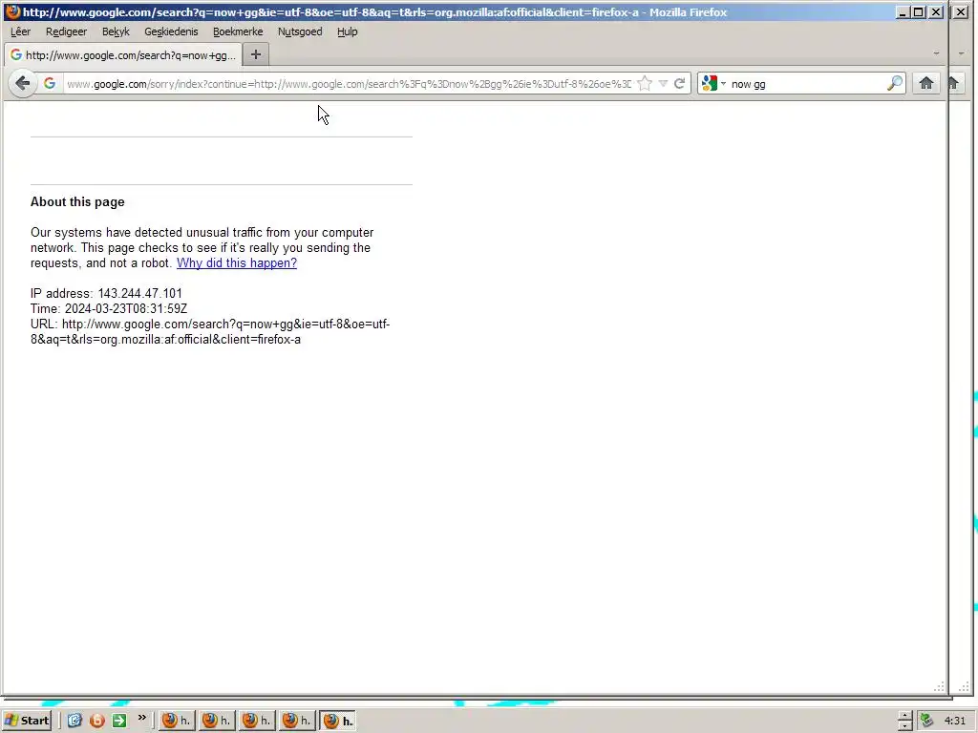Go back using the Back arrow button
The width and height of the screenshot is (978, 733).
pyautogui.click(x=23, y=84)
